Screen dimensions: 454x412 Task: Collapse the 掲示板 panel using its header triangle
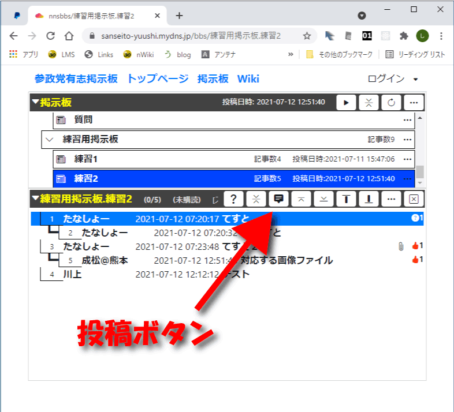tap(35, 102)
